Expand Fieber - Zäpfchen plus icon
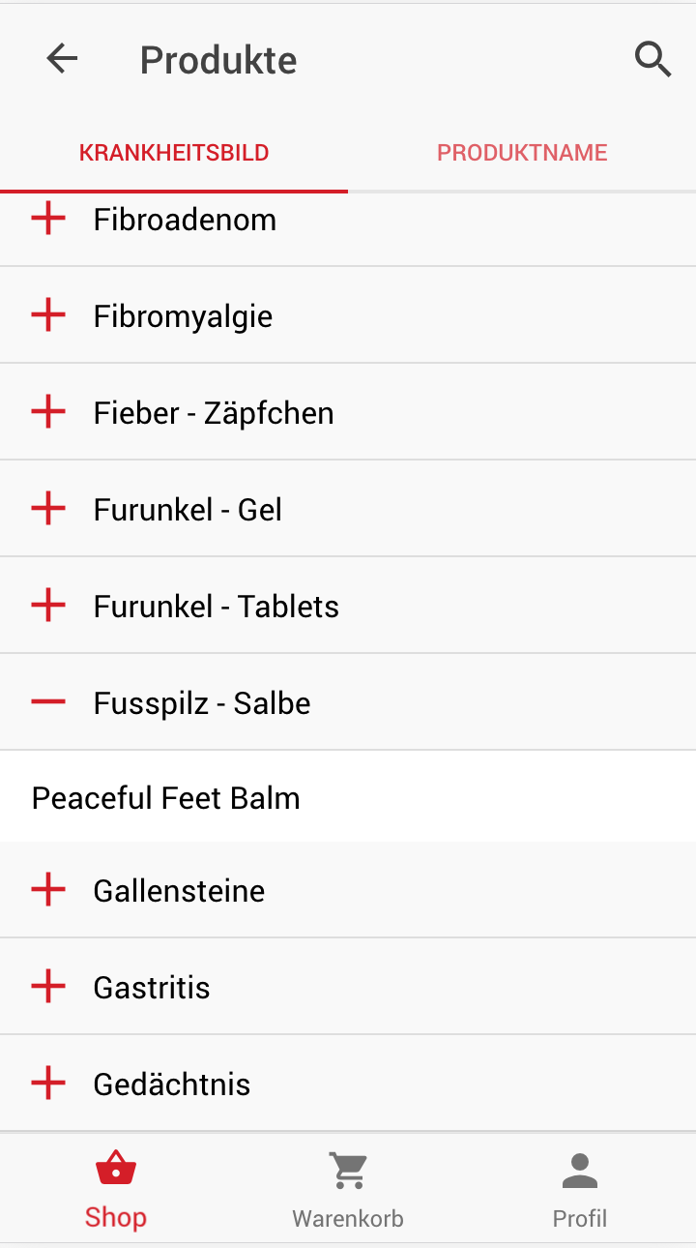The image size is (696, 1248). [x=48, y=412]
